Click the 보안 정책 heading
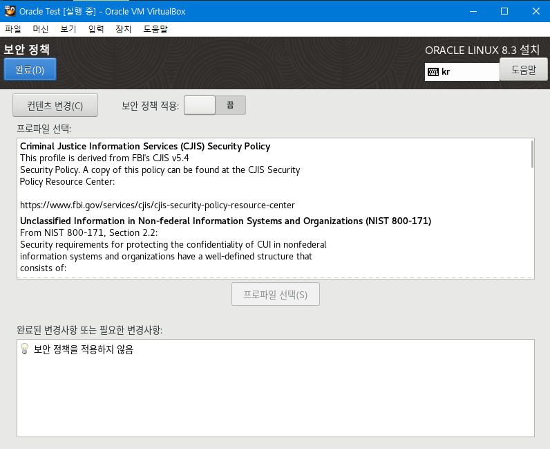The width and height of the screenshot is (550, 449). [x=27, y=49]
